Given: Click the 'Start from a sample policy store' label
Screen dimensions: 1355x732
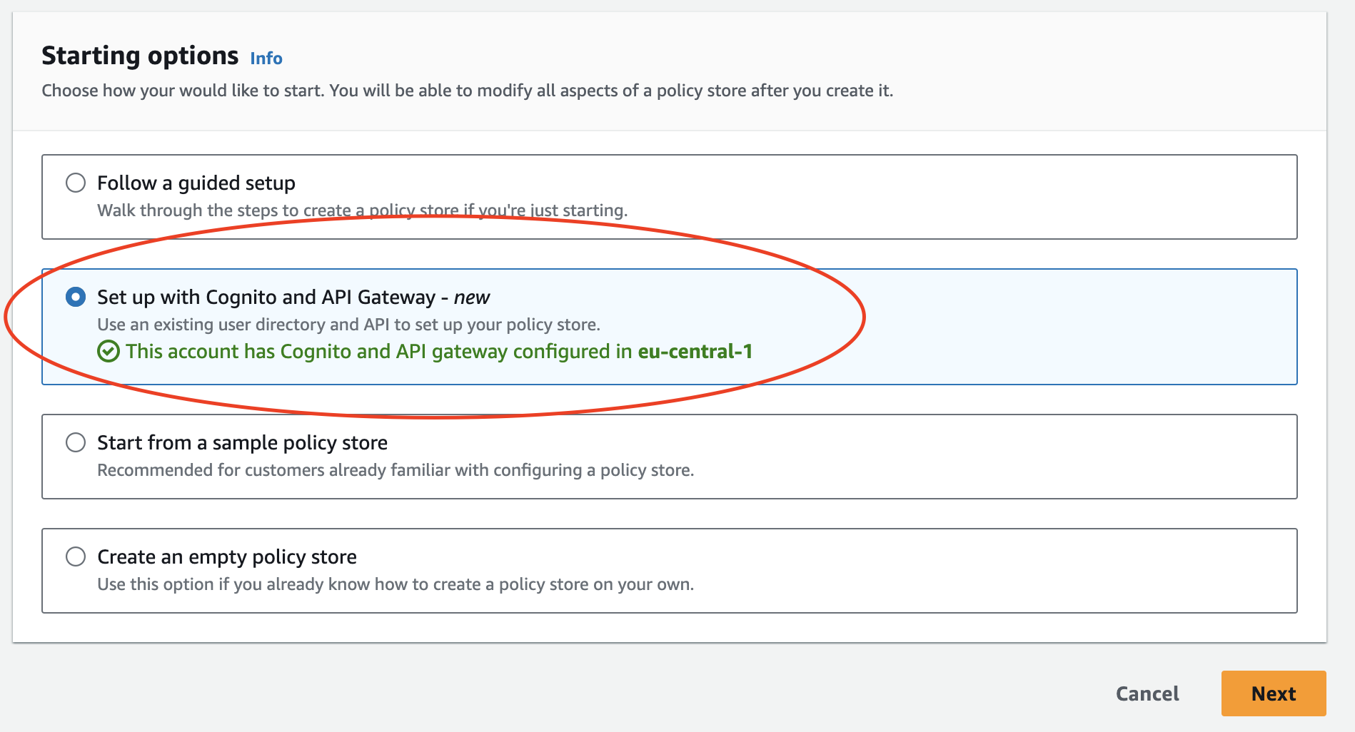Looking at the screenshot, I should pos(242,443).
